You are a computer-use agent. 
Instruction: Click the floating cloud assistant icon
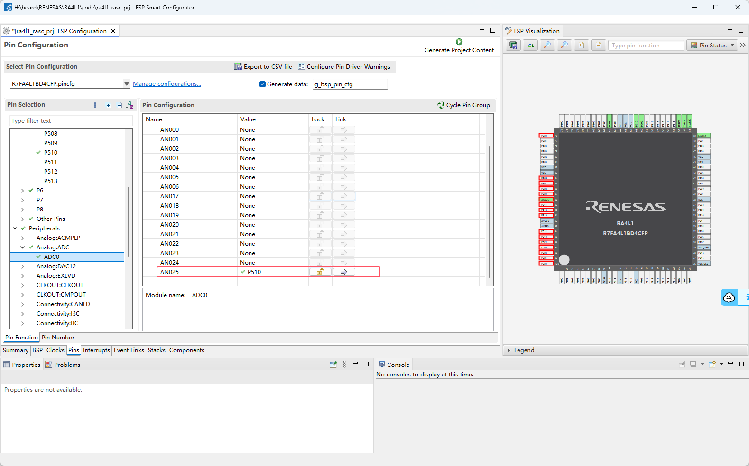[729, 297]
